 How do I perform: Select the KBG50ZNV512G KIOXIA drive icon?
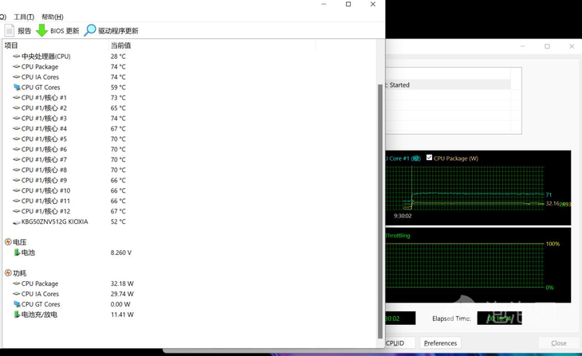17,222
